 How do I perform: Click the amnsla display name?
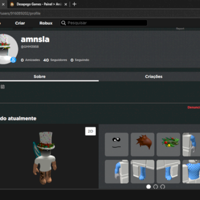pyautogui.click(x=35, y=39)
